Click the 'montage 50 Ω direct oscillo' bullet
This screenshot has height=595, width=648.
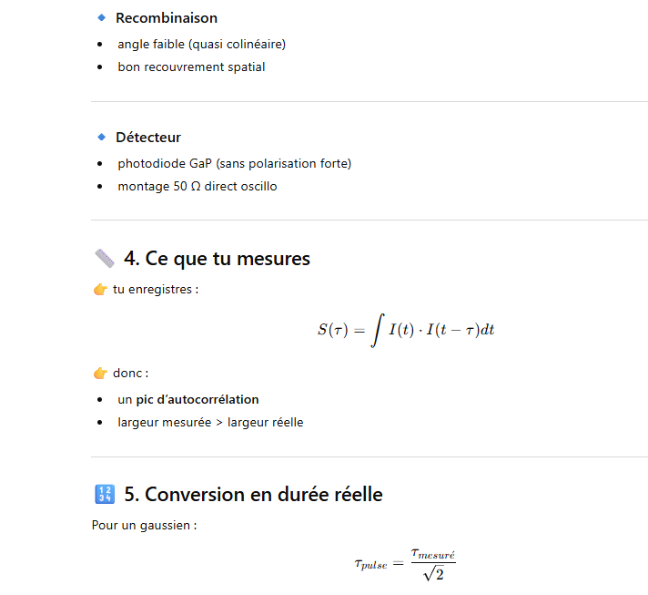coord(197,187)
